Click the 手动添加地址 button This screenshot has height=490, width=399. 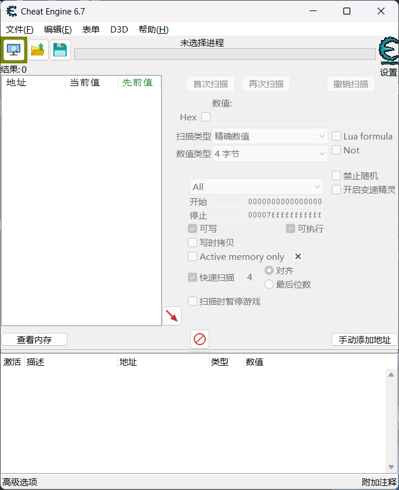365,339
